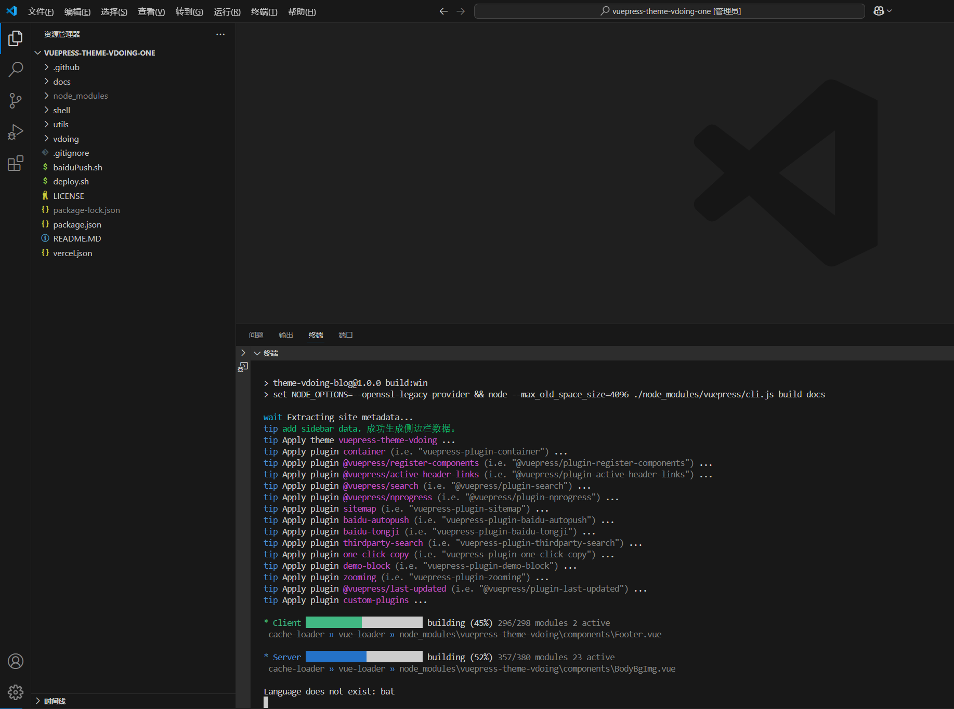
Task: Open the 查看(V) menu
Action: point(151,11)
